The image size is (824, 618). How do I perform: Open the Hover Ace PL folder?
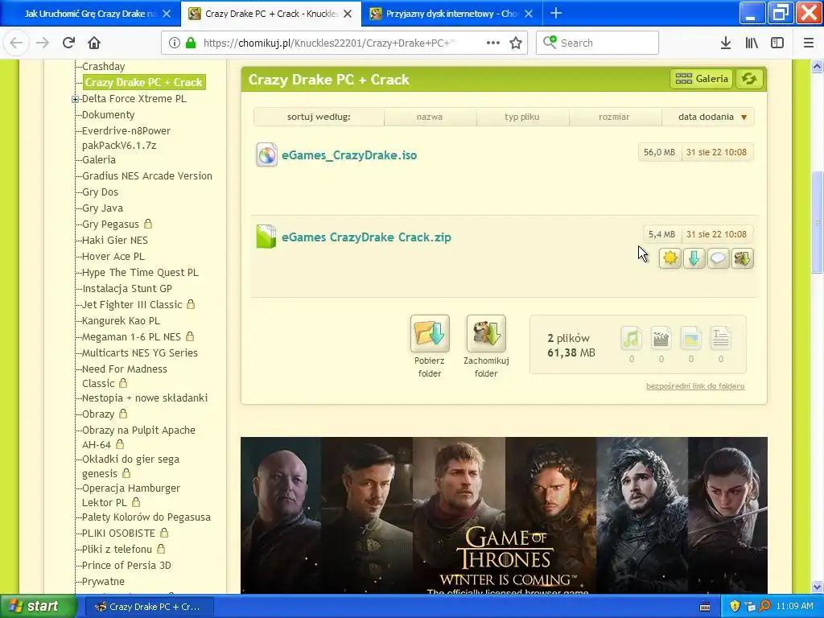coord(113,257)
